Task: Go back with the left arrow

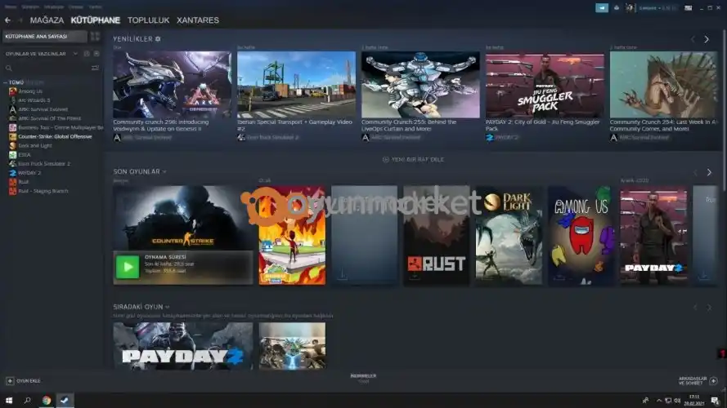Action: point(7,20)
